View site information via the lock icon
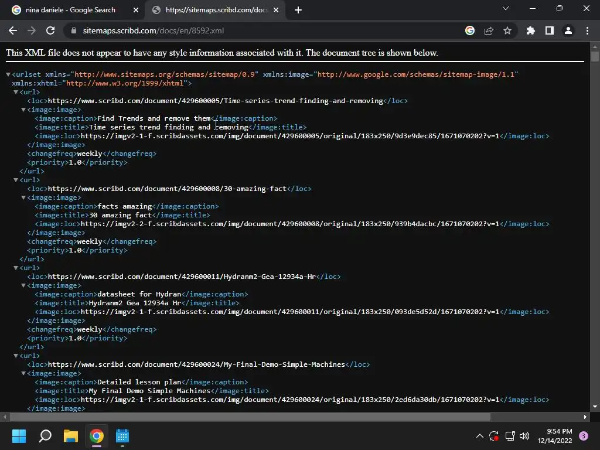This screenshot has width=600, height=450. (x=73, y=30)
